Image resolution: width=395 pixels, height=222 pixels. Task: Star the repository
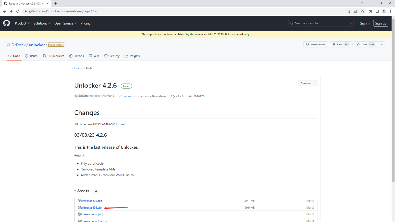tap(366, 45)
